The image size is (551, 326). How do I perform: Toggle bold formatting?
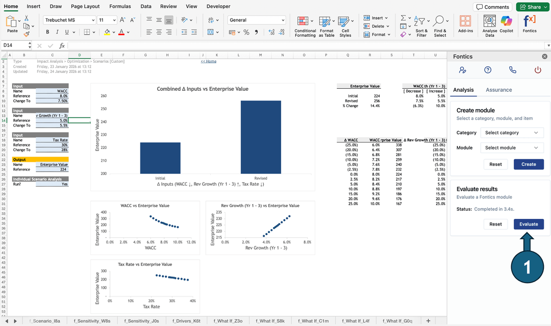tap(46, 32)
